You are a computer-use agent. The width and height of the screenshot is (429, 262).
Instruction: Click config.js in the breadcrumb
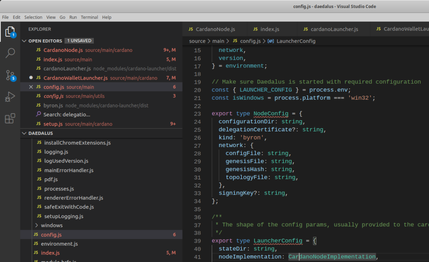coord(250,41)
